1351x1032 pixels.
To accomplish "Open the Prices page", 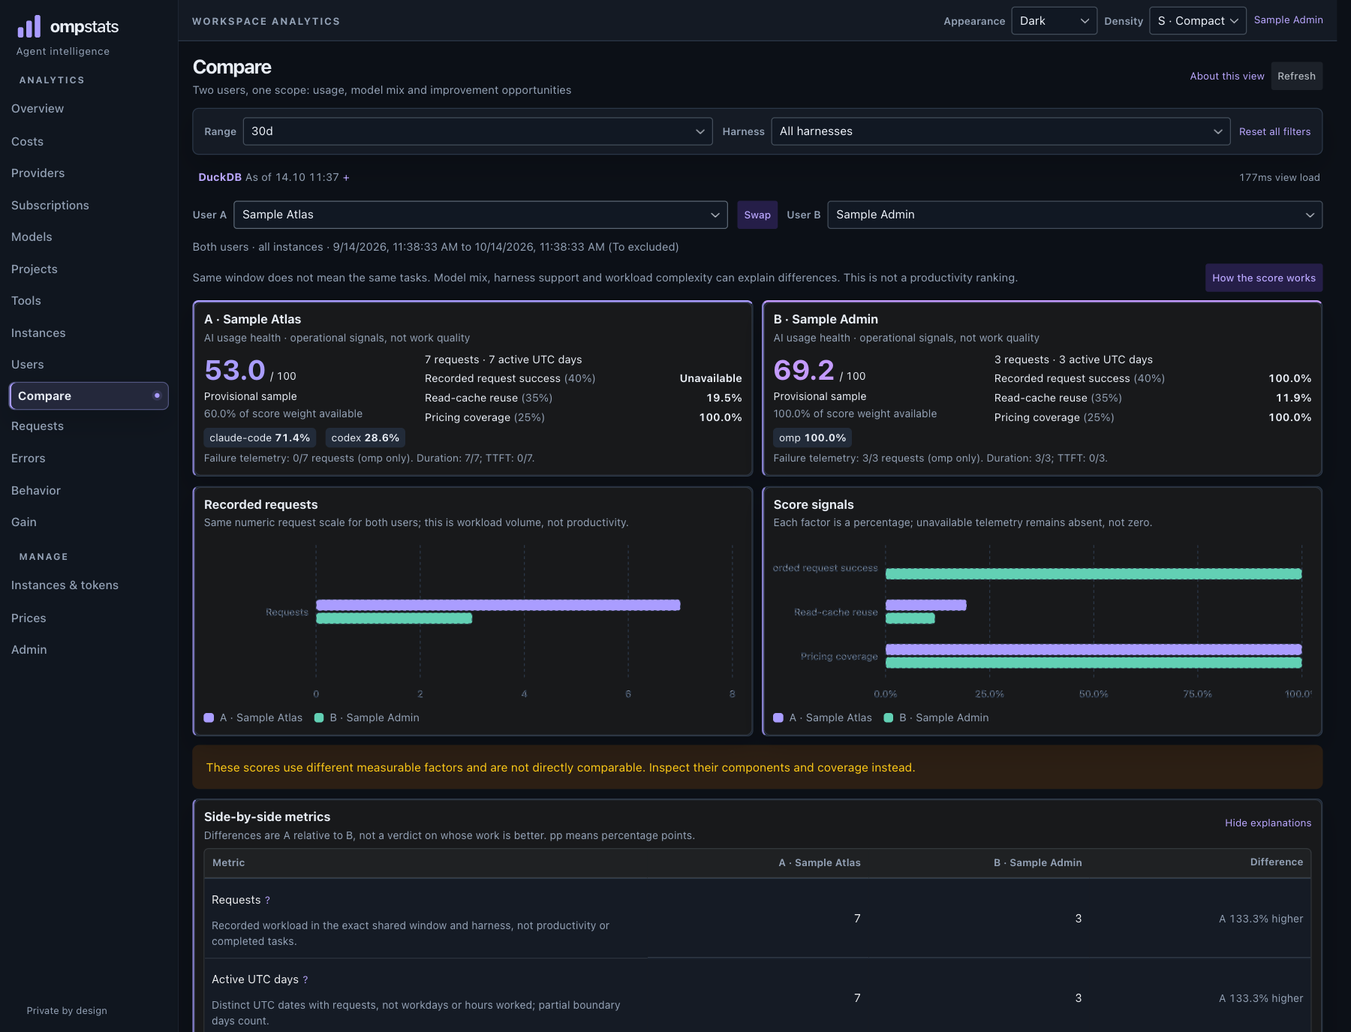I will pyautogui.click(x=29, y=618).
